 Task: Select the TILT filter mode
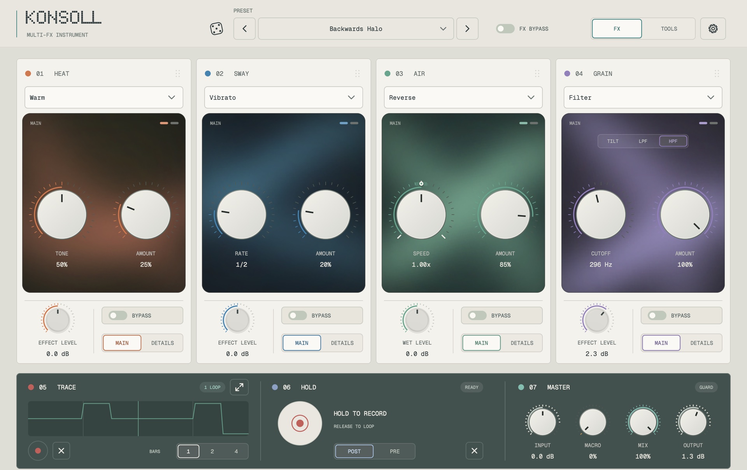click(613, 141)
